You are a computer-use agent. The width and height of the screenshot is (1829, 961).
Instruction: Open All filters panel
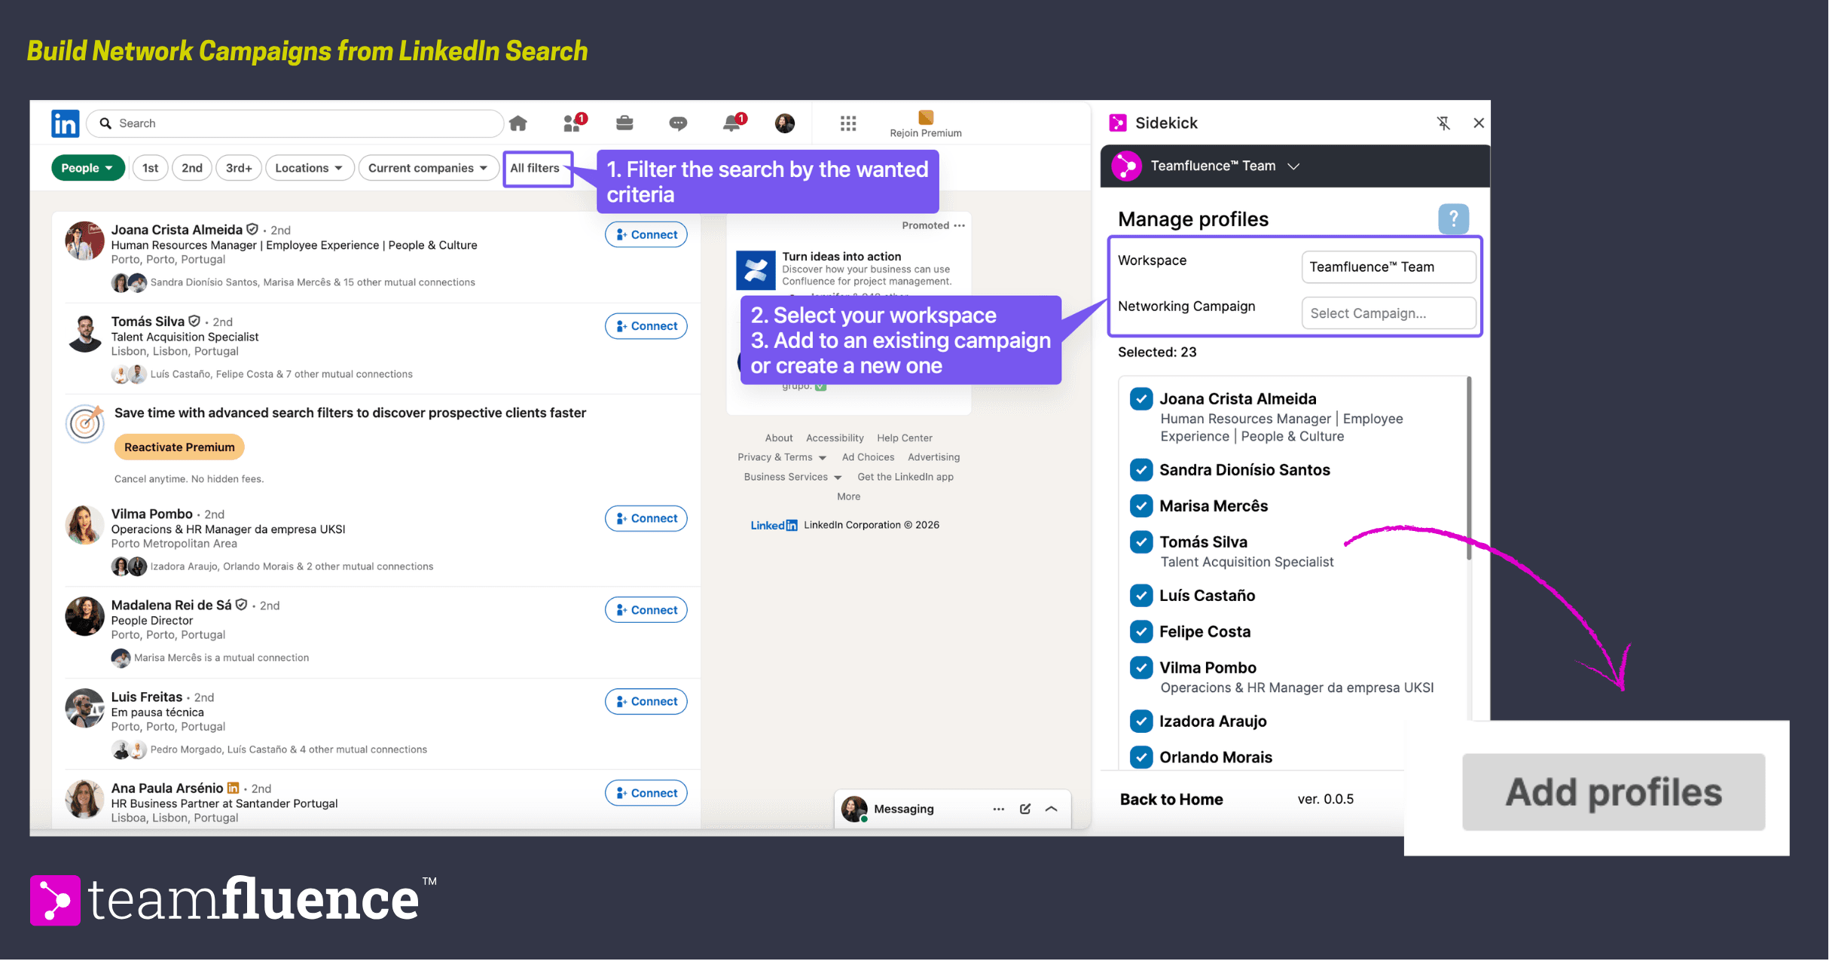click(x=536, y=168)
